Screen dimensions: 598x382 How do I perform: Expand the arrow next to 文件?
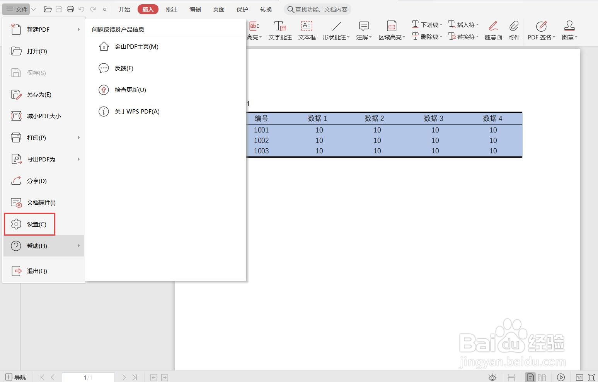tap(34, 9)
